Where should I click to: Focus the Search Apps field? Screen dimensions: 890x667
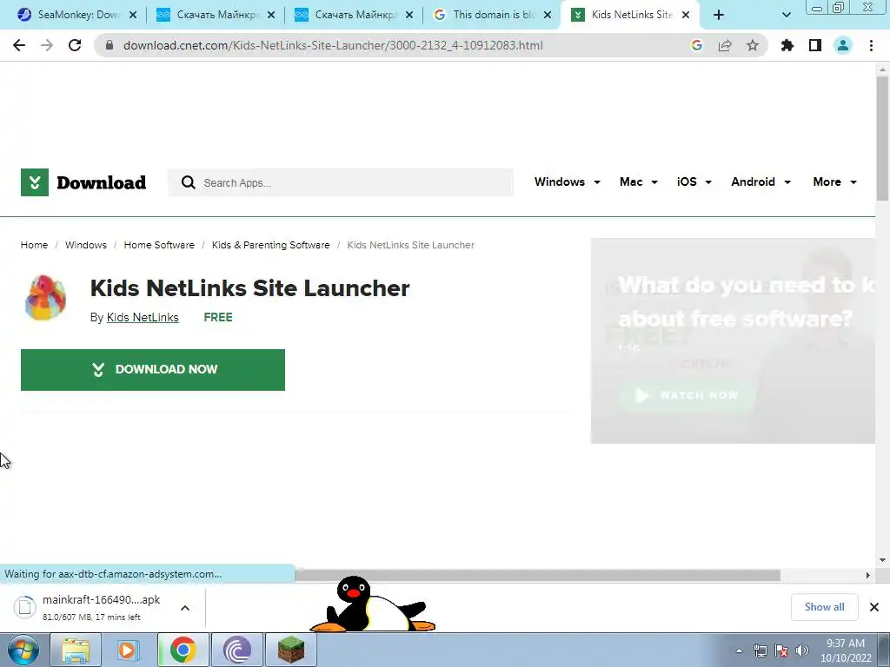click(341, 182)
